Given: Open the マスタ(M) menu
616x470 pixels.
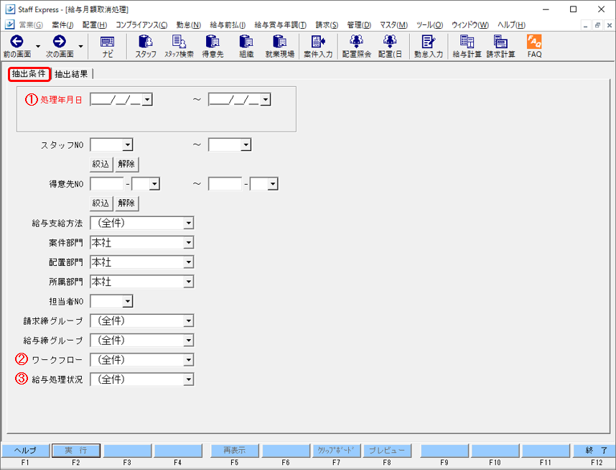Looking at the screenshot, I should 393,24.
